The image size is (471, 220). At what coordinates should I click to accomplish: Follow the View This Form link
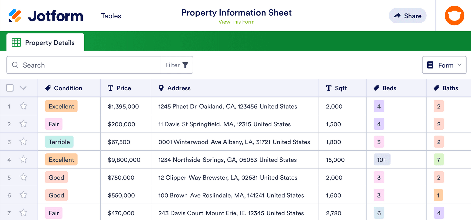coord(236,22)
